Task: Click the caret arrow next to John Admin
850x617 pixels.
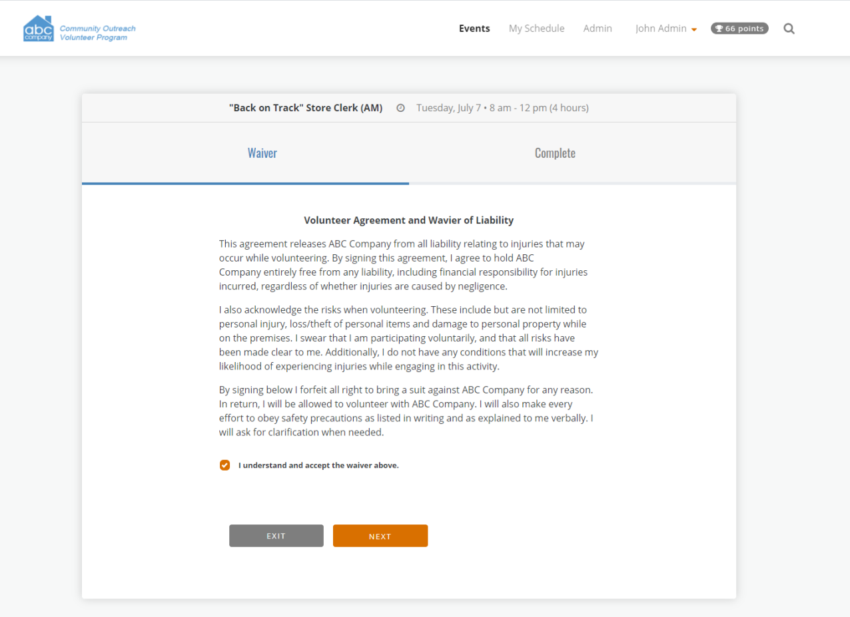Action: pyautogui.click(x=693, y=29)
